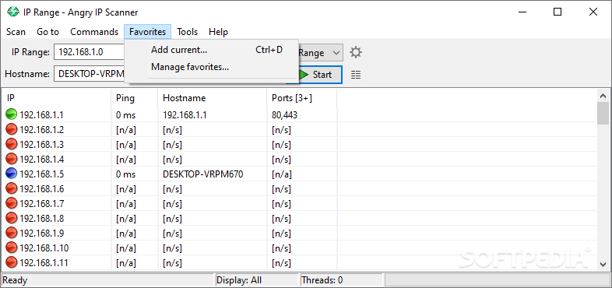Click the scan progress bar in status bar

pyautogui.click(x=497, y=279)
